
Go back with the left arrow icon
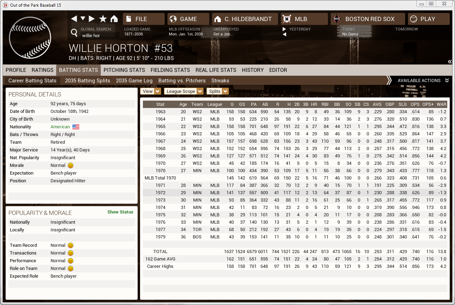[74, 19]
